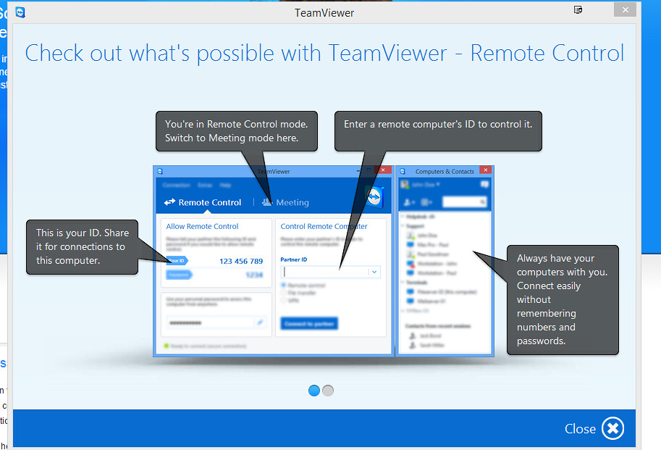Click the Close button in the blue footer
Screen dimensions: 661x450
click(594, 428)
